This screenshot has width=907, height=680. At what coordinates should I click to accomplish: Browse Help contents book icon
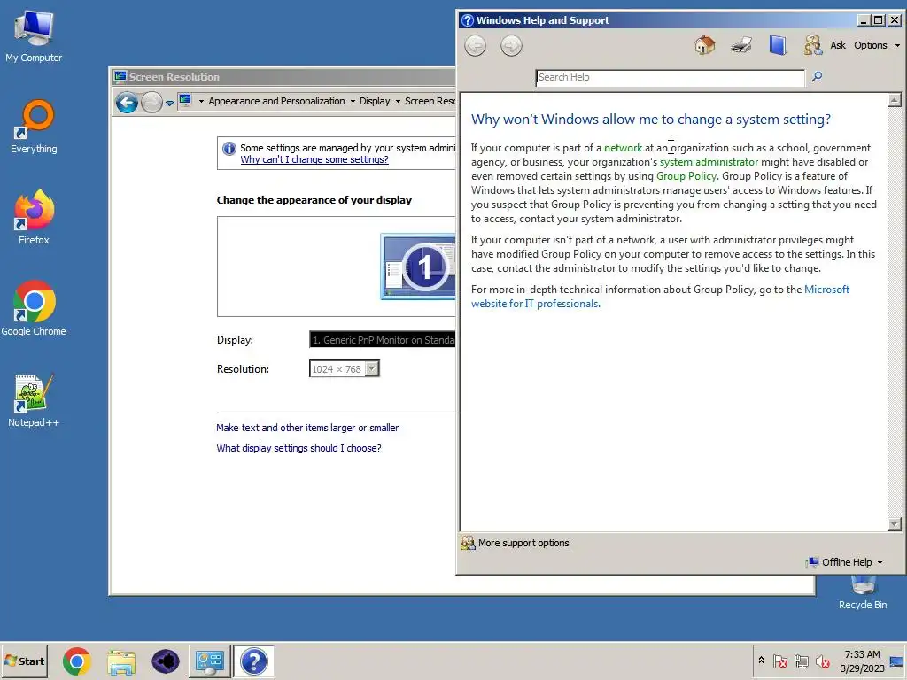click(778, 45)
